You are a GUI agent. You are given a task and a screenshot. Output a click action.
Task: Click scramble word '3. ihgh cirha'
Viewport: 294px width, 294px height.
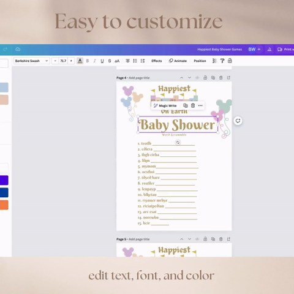148,155
